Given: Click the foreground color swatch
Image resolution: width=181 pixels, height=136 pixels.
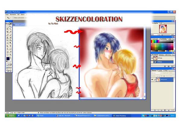Looking at the screenshot, I should click(8, 59).
